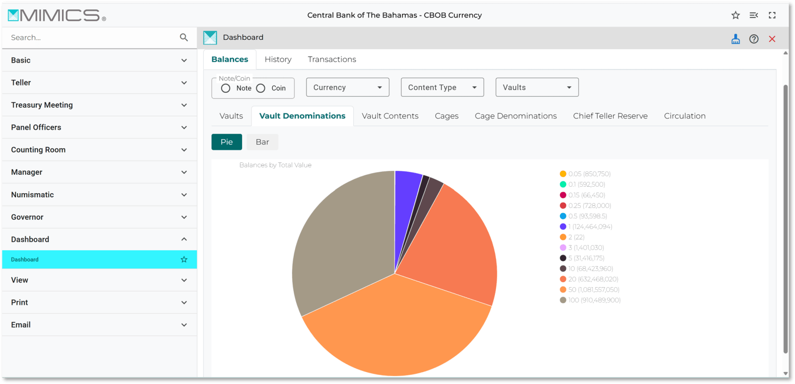Click the vertical scrollbar on the right
The height and width of the screenshot is (384, 795).
coord(786,219)
